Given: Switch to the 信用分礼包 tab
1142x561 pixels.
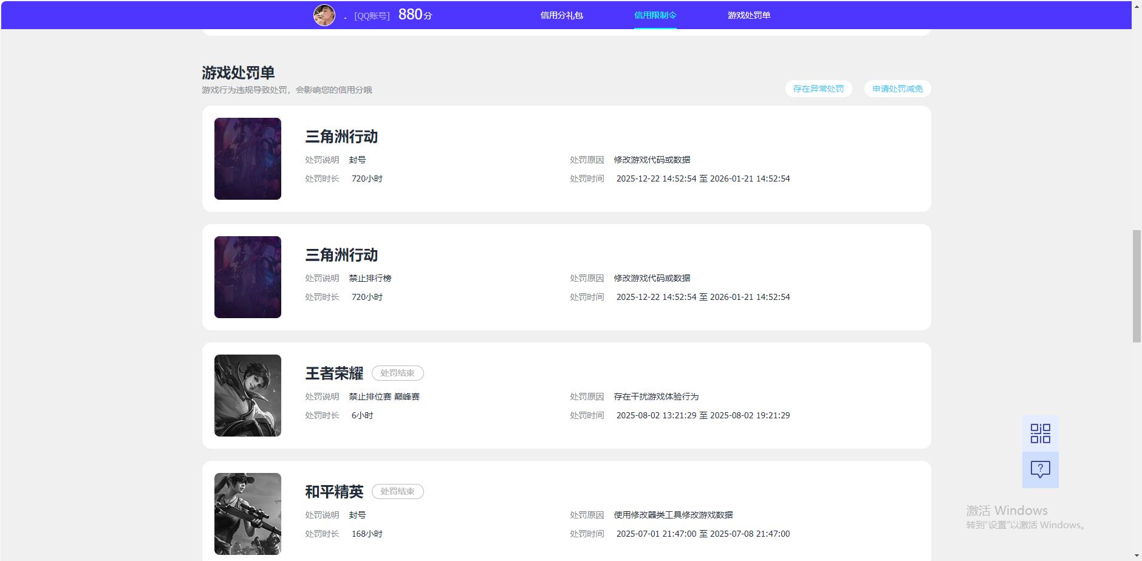Looking at the screenshot, I should point(562,15).
